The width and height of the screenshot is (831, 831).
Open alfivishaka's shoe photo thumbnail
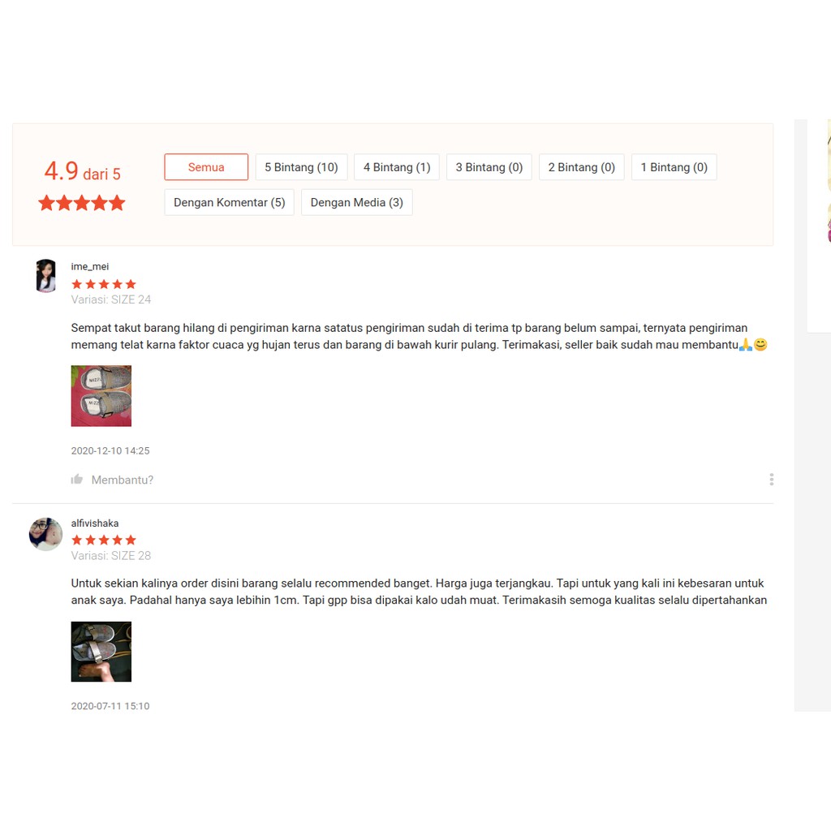101,652
